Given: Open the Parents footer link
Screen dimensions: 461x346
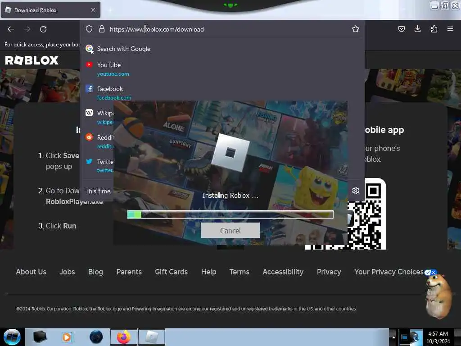Looking at the screenshot, I should [x=129, y=272].
